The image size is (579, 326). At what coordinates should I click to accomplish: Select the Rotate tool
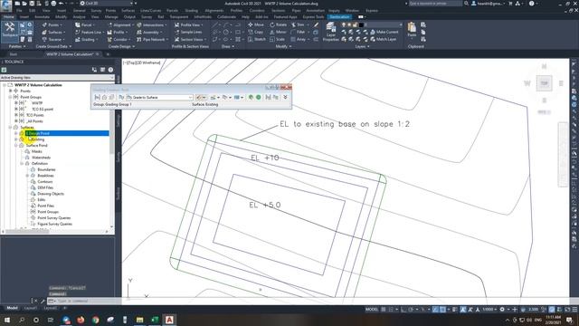pyautogui.click(x=279, y=24)
